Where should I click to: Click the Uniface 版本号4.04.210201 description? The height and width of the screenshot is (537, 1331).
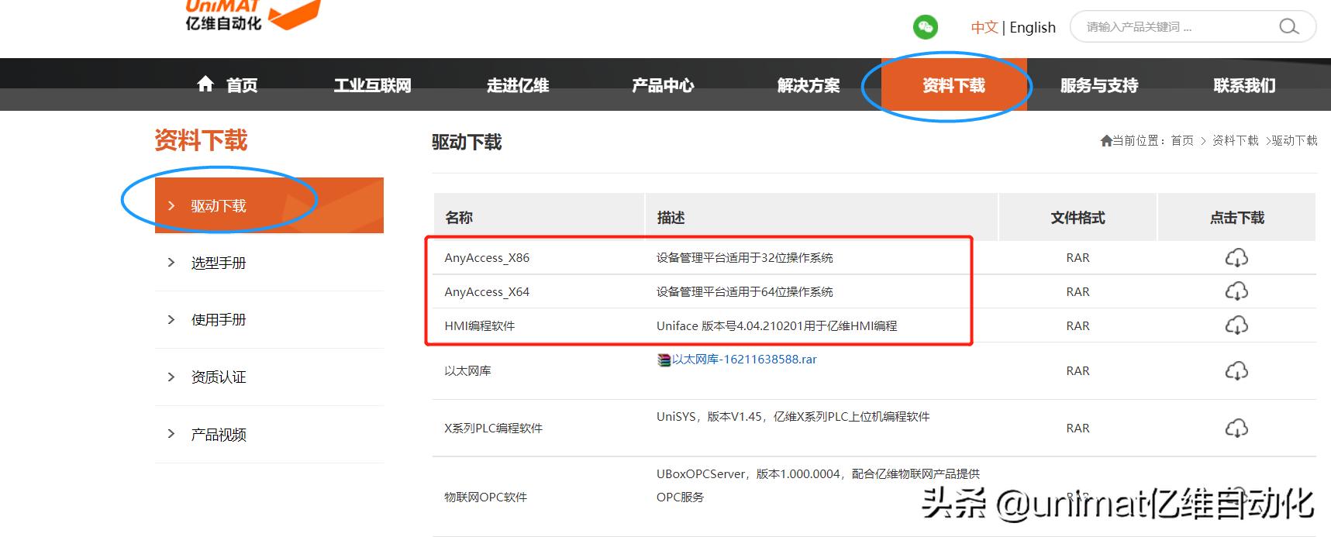[777, 325]
